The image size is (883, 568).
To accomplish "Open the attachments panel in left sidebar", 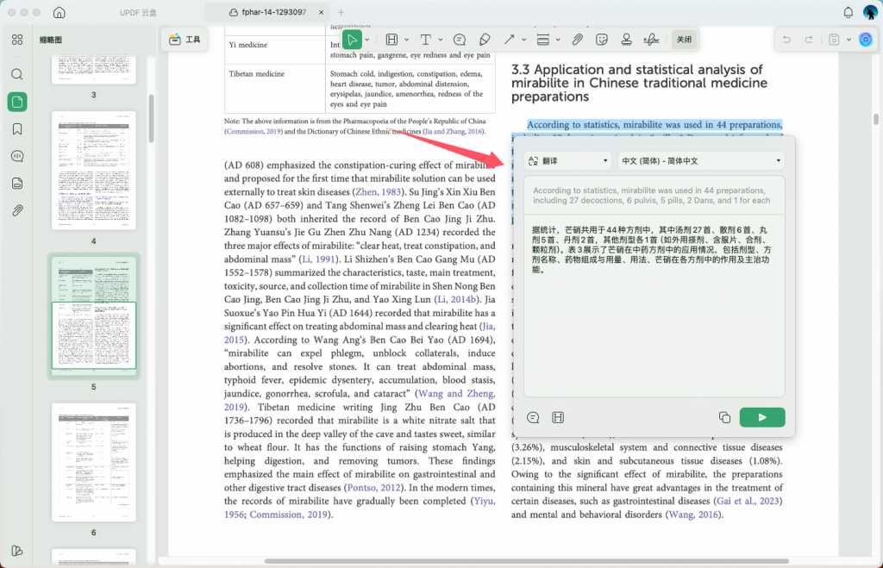I will tap(17, 210).
